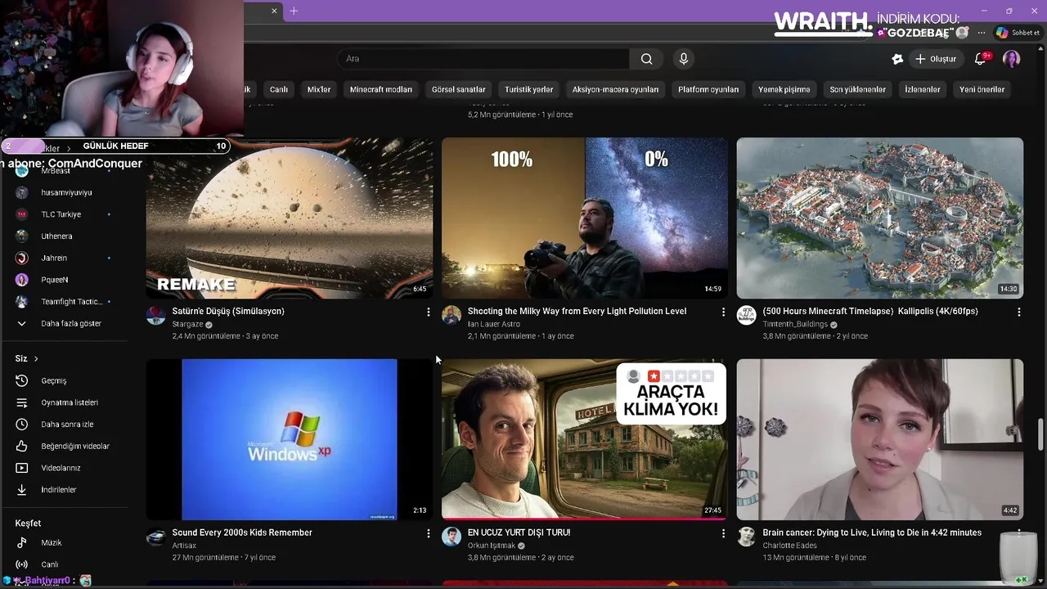The image size is (1047, 589).
Task: Open the browser three-dot menu
Action: point(982,33)
